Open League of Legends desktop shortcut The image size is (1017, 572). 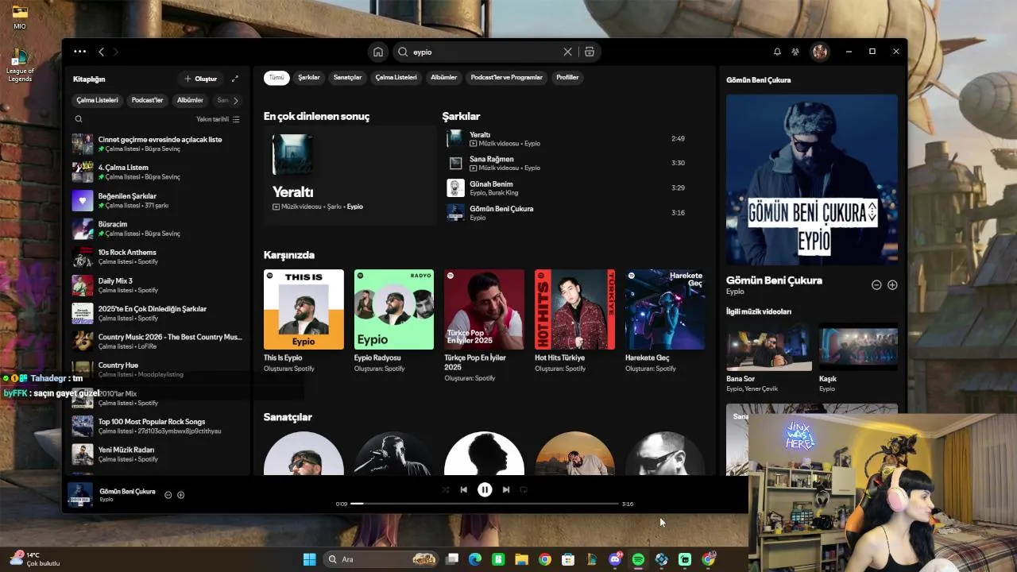pos(20,65)
